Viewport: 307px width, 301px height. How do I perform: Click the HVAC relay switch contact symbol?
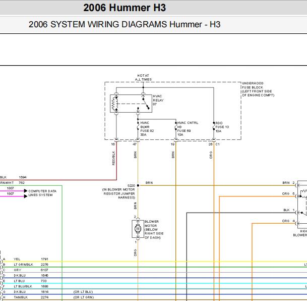pos(146,104)
